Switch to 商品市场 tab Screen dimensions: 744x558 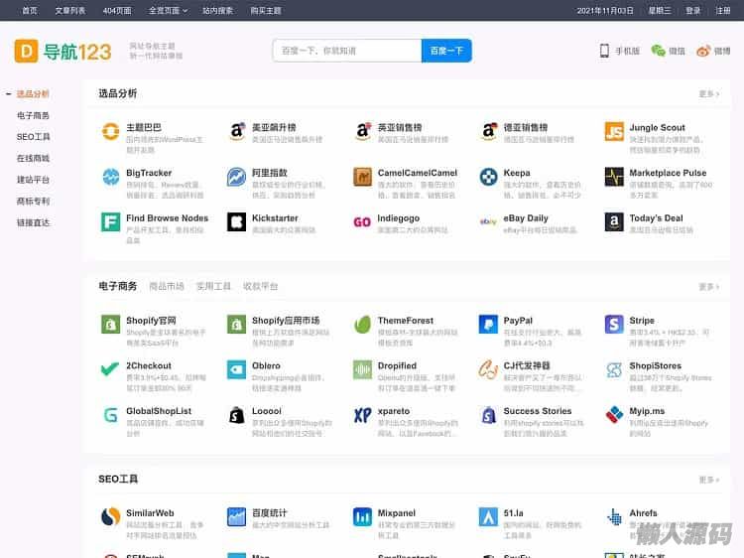167,286
